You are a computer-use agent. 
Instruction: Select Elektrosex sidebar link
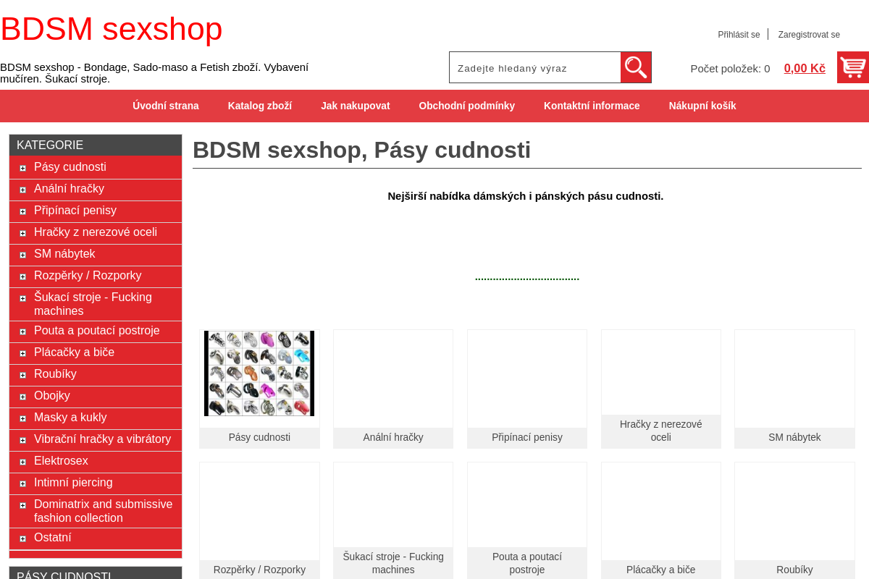pos(61,461)
